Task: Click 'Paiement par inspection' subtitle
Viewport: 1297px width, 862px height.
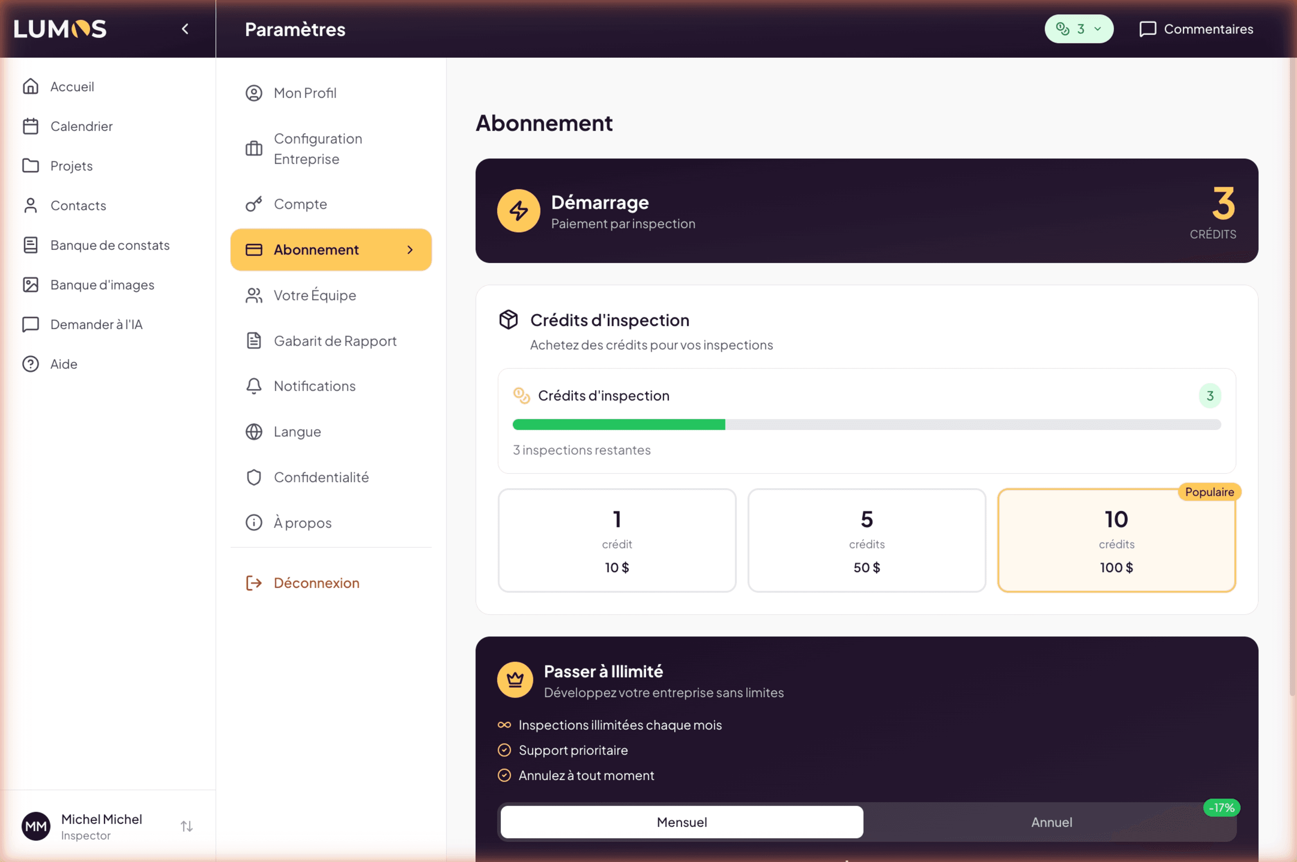Action: coord(623,224)
